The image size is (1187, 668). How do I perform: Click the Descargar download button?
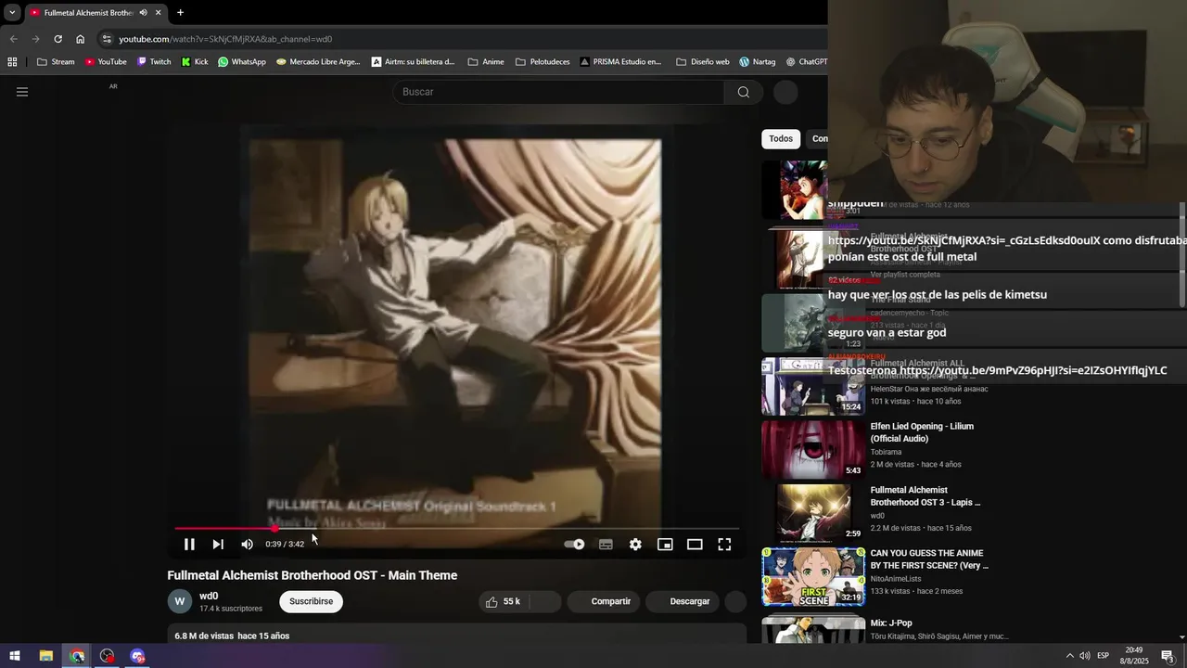pos(682,601)
